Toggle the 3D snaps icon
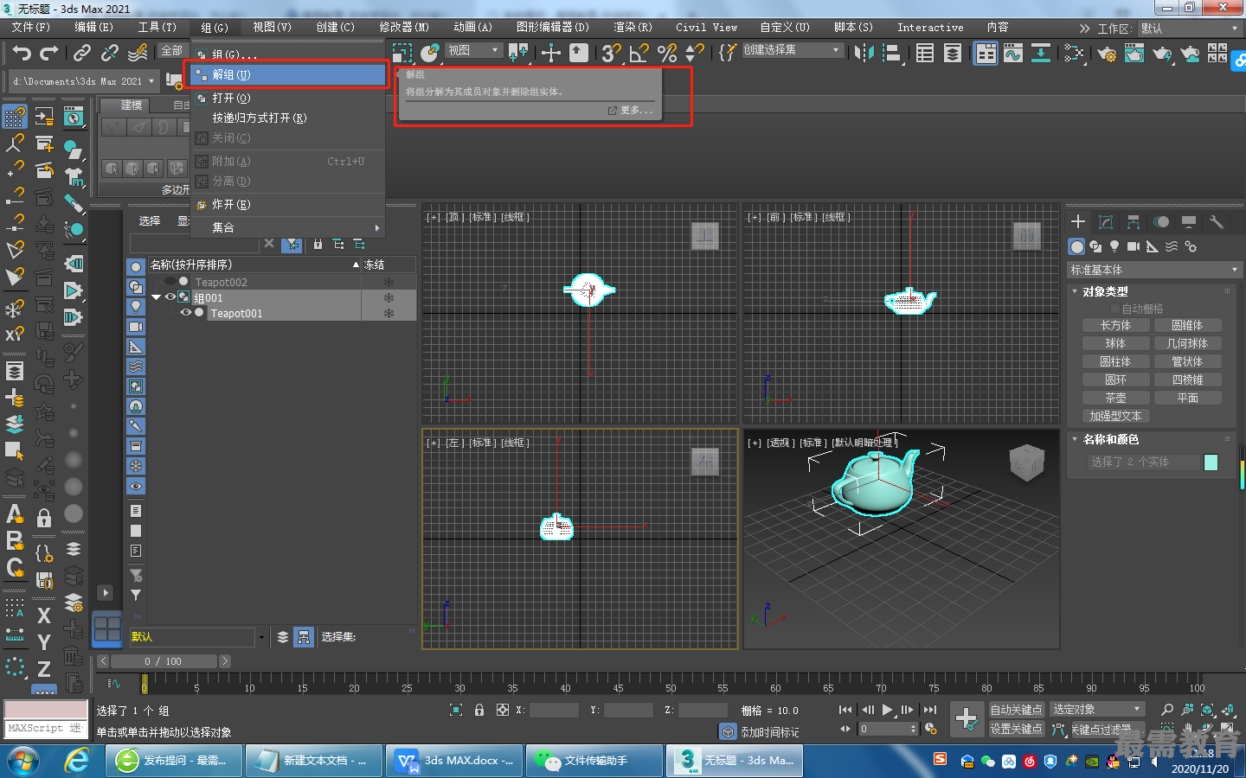 pos(612,53)
